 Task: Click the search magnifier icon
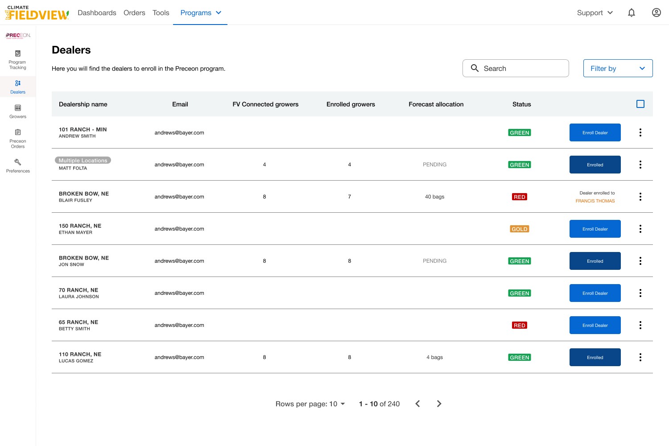point(475,68)
